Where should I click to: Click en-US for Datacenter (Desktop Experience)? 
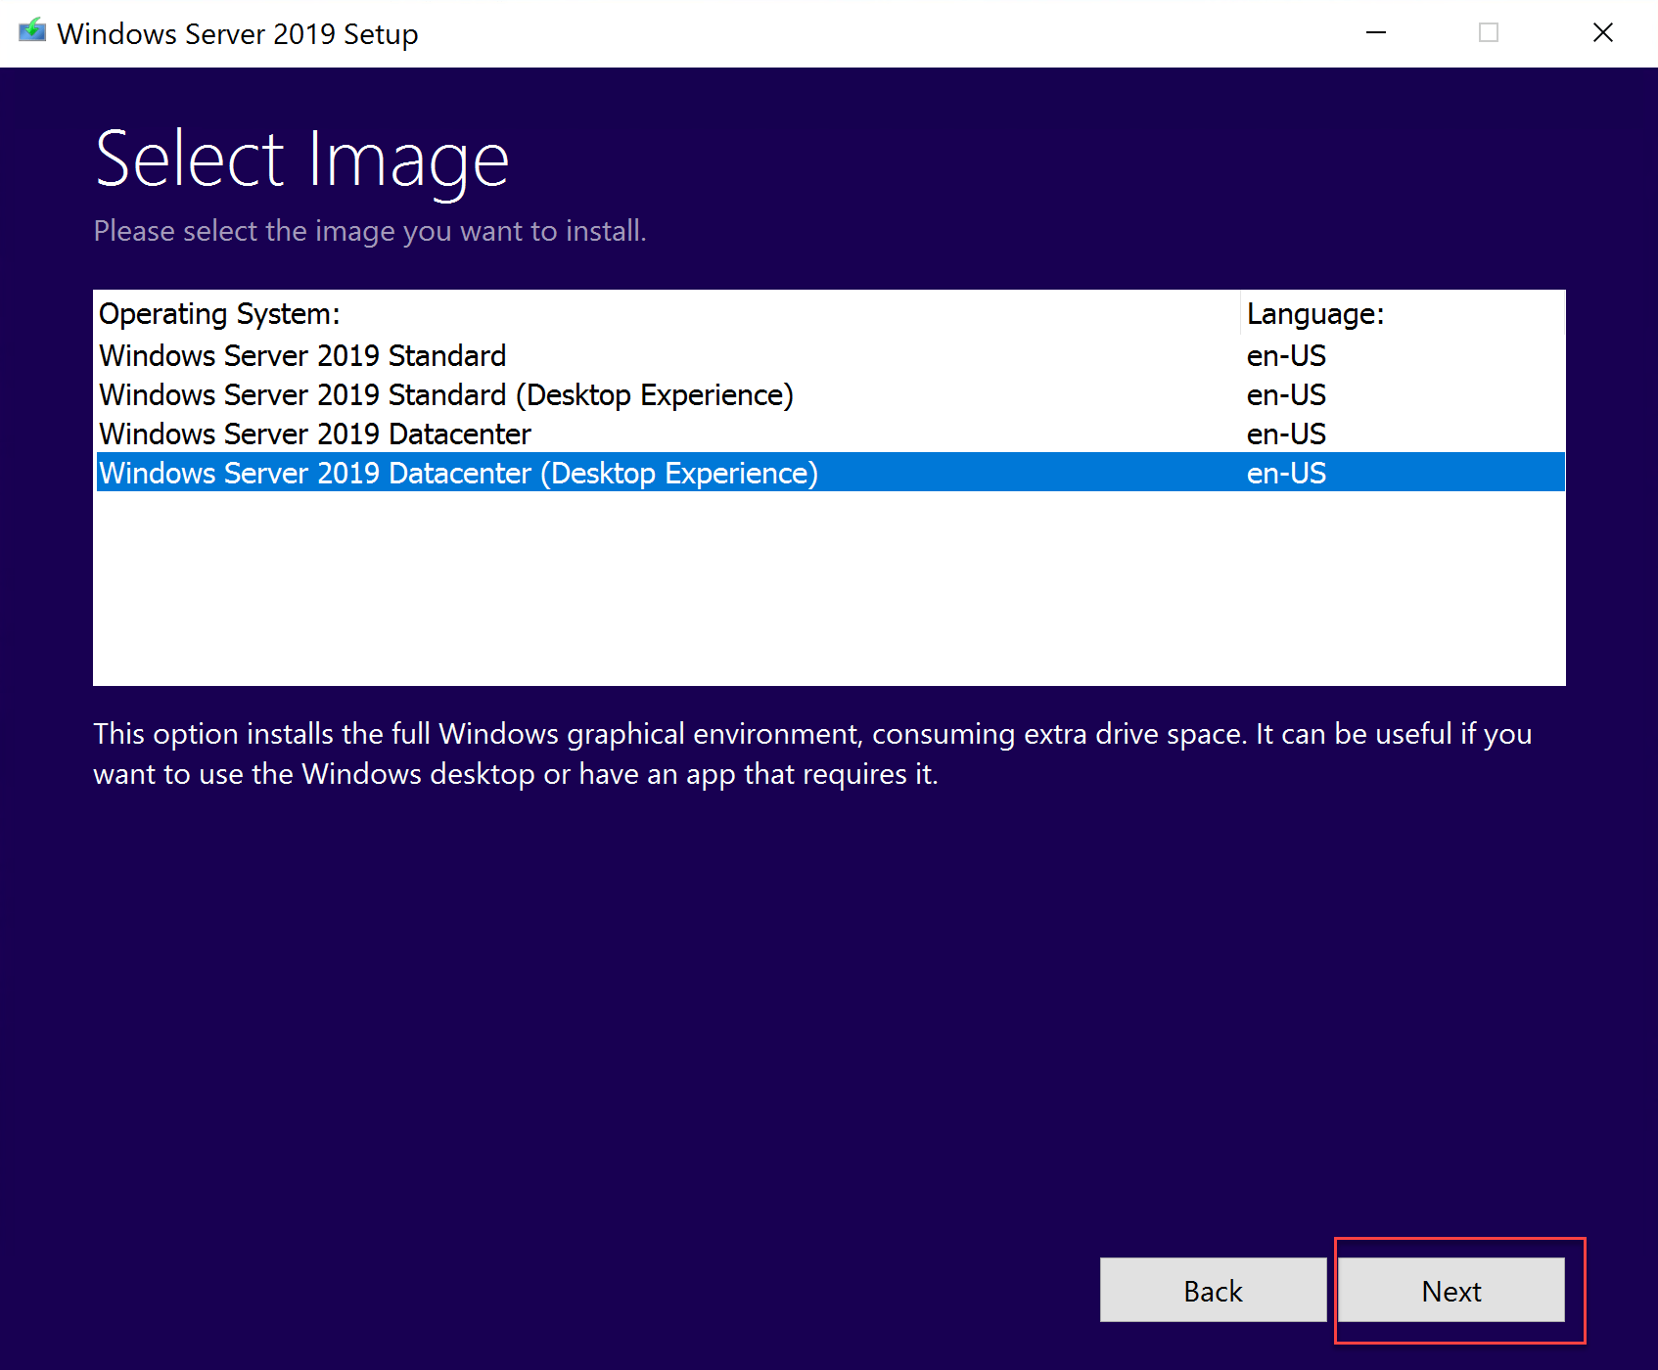1286,473
